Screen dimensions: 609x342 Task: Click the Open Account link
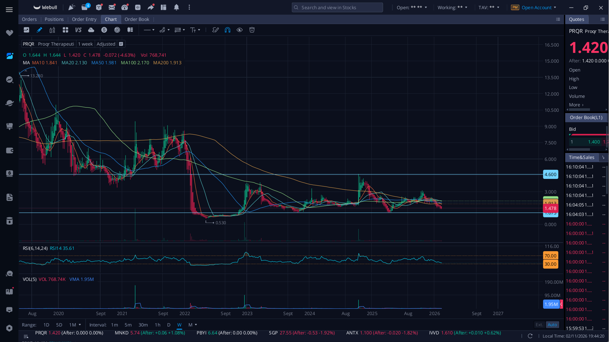537,7
